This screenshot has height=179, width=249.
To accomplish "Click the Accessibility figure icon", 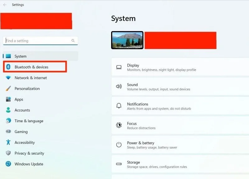I will click(8, 142).
